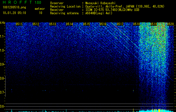Screen dimensions: 176x112
Task: Click the HROFFT title text
Action: (x=17, y=2)
